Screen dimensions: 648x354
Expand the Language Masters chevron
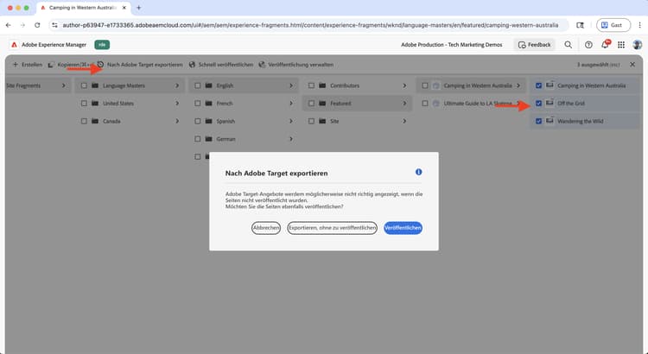pyautogui.click(x=177, y=85)
